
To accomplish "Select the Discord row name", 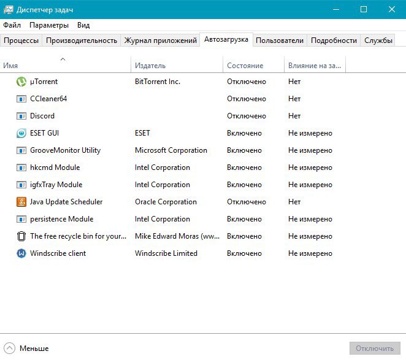I will pyautogui.click(x=42, y=116).
